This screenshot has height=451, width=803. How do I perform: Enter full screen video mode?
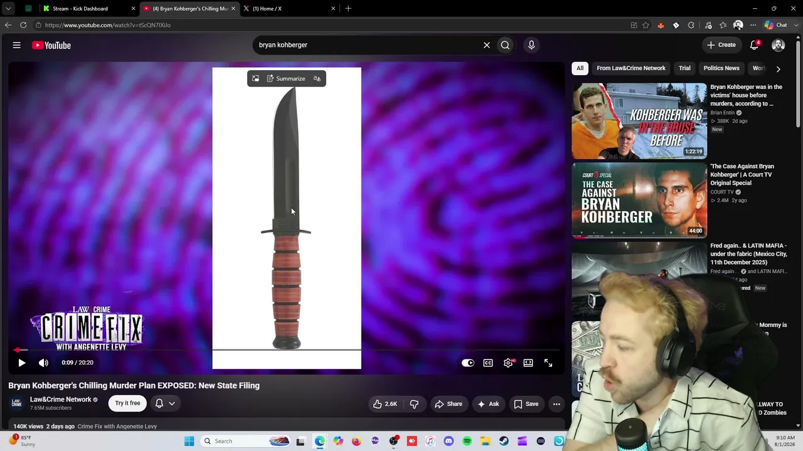pyautogui.click(x=548, y=363)
